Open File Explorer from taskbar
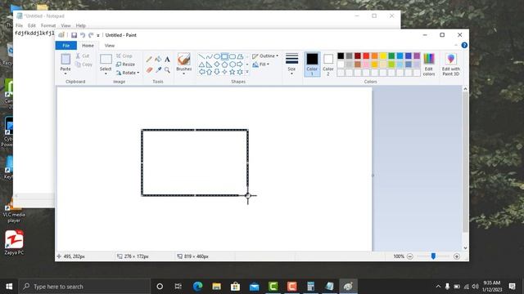Image resolution: width=524 pixels, height=294 pixels. coord(216,287)
